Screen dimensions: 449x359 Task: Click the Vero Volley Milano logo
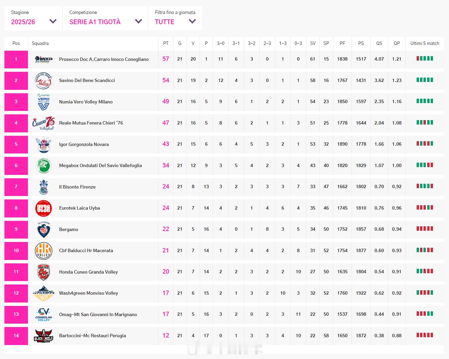(x=44, y=102)
